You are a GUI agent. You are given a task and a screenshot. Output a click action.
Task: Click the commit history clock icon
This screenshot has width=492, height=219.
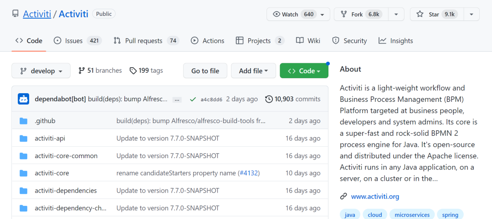[269, 99]
